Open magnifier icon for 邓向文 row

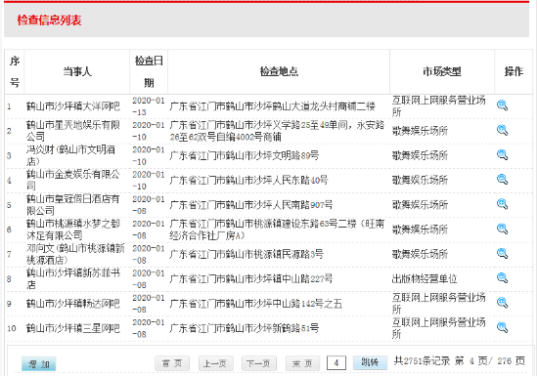pyautogui.click(x=502, y=253)
